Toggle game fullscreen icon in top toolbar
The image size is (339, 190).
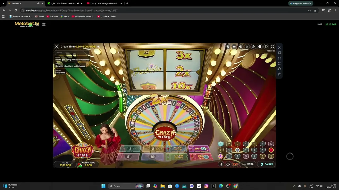pyautogui.click(x=273, y=47)
